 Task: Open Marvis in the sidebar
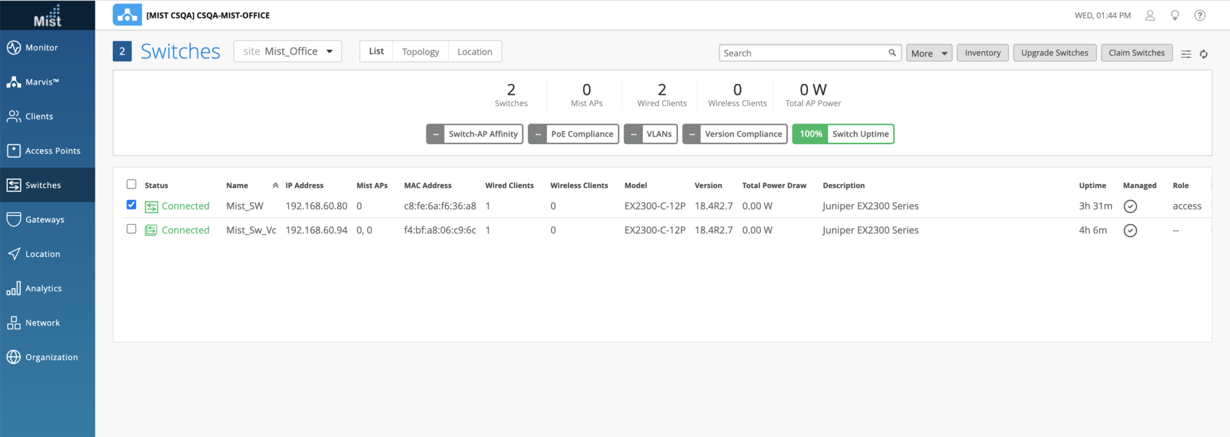coord(42,82)
